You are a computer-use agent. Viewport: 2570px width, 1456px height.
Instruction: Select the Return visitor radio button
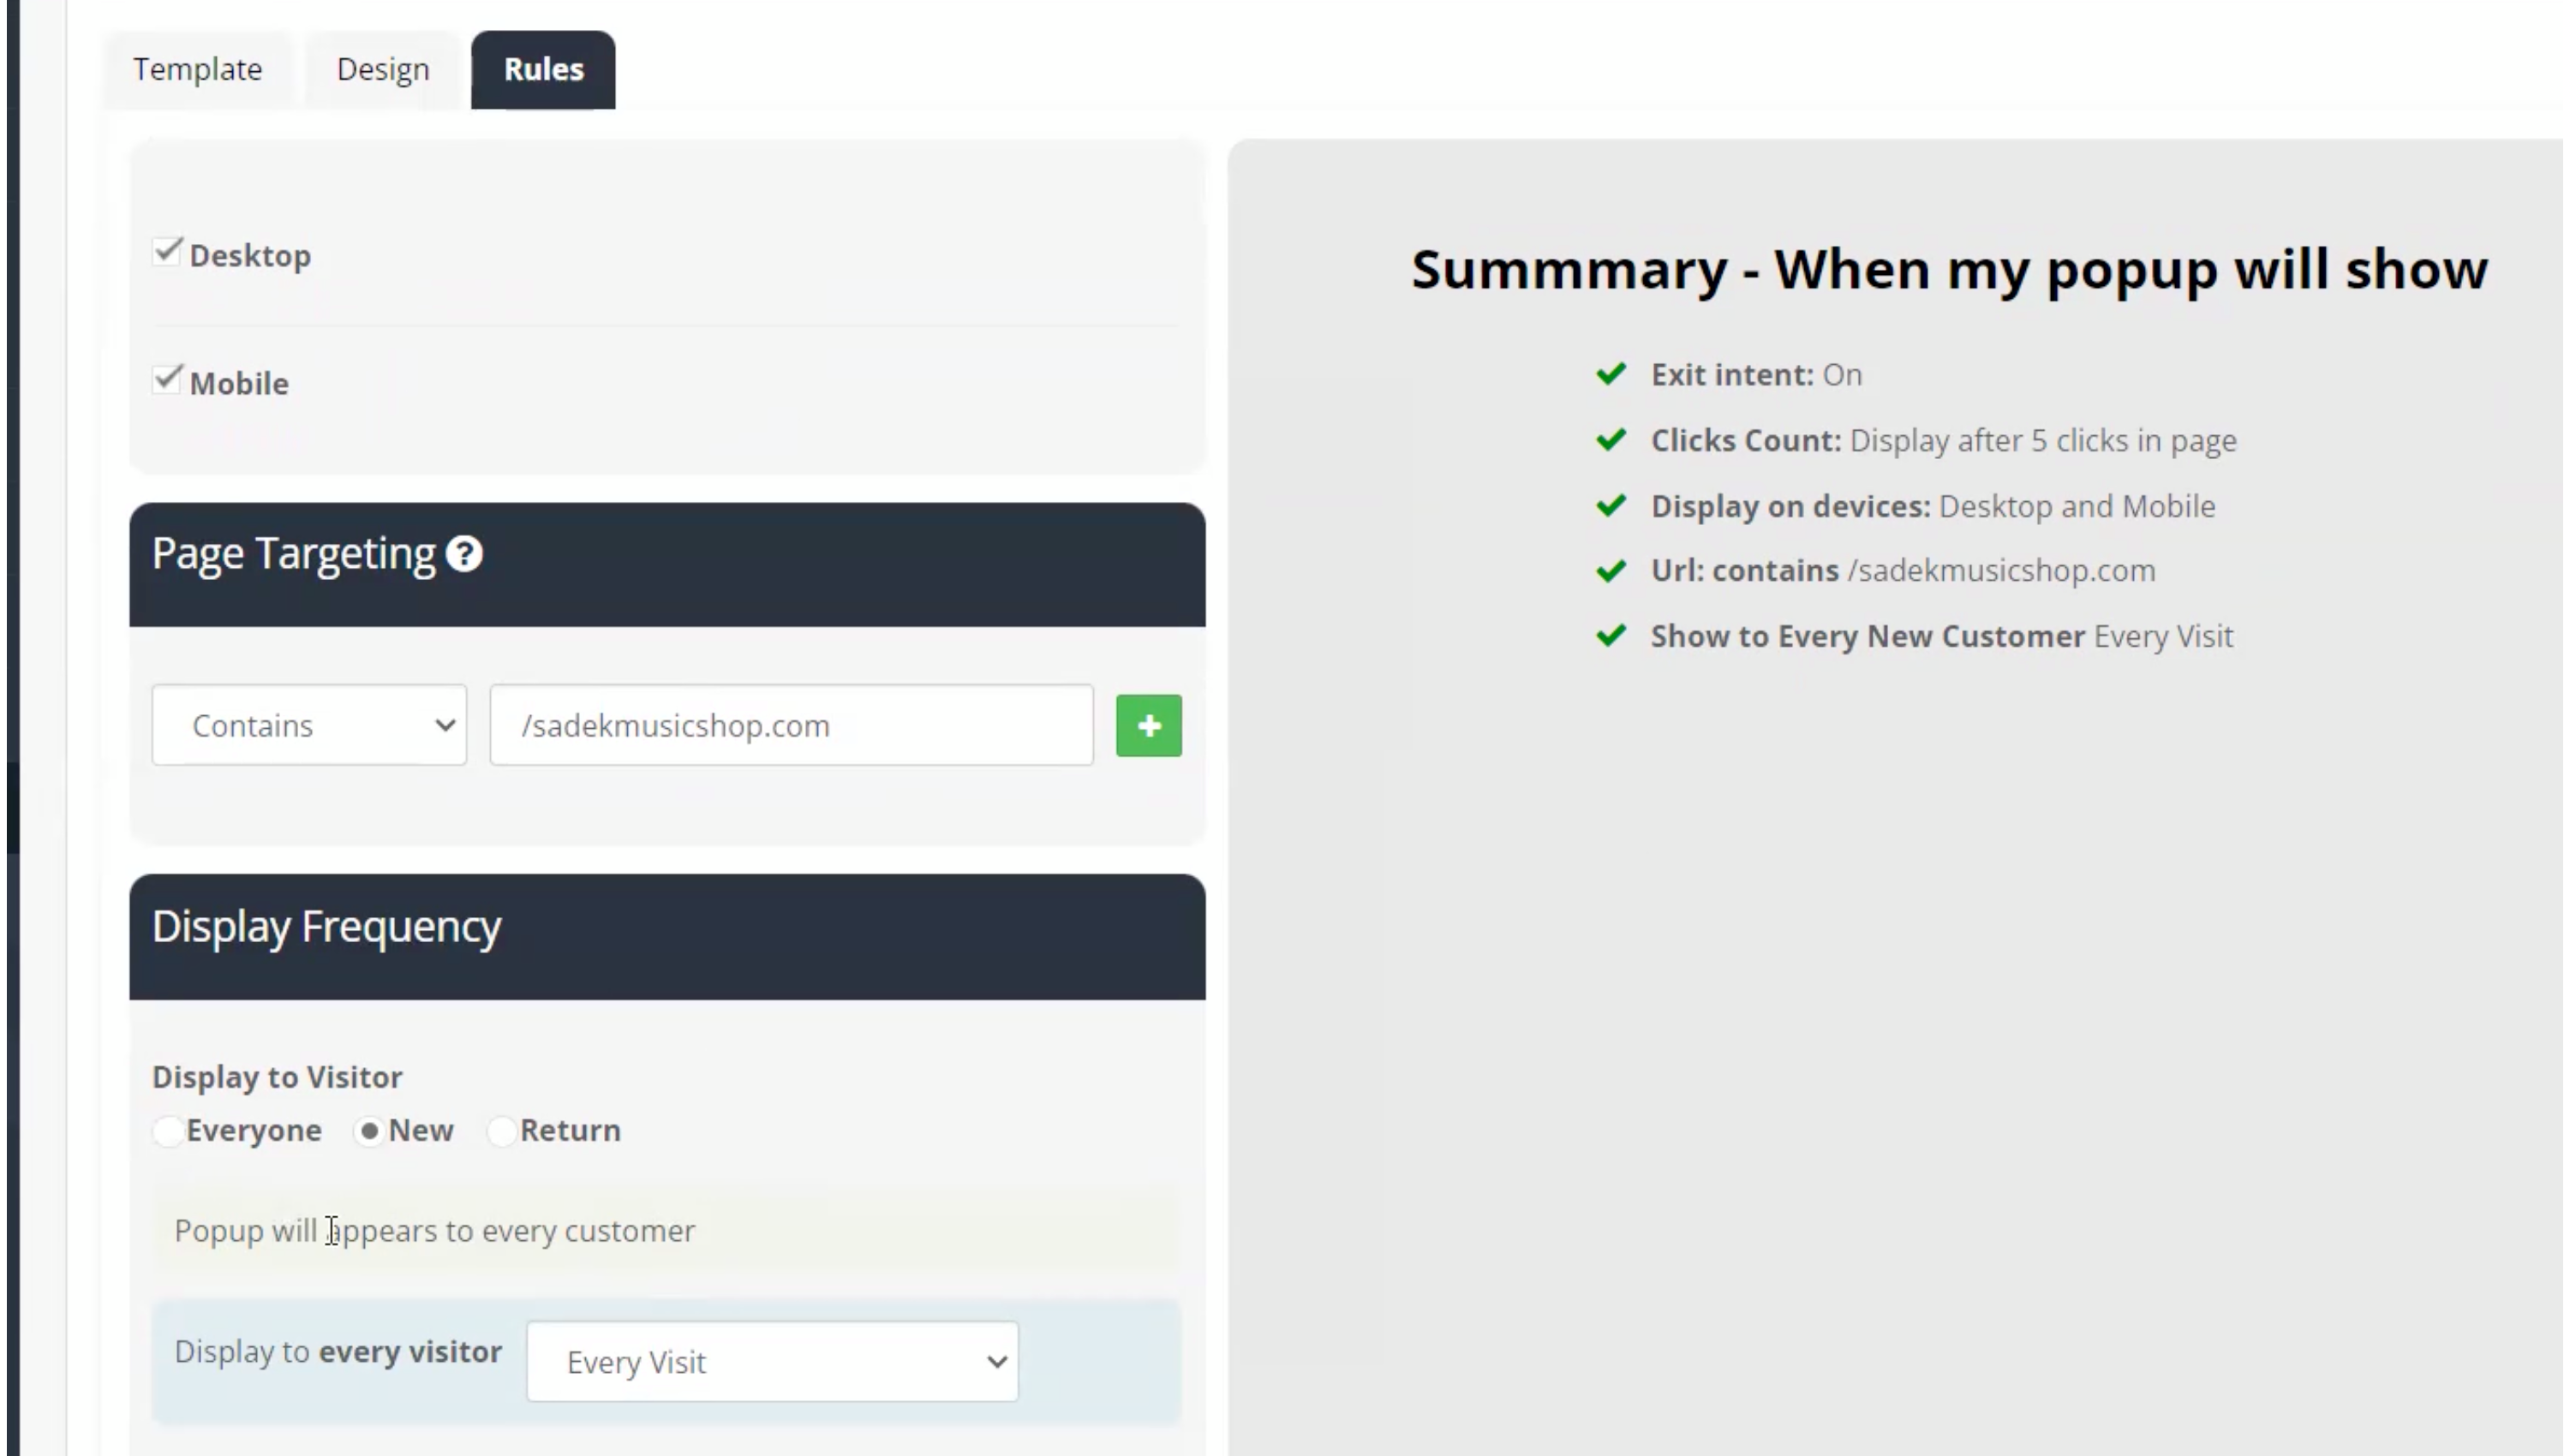coord(501,1132)
